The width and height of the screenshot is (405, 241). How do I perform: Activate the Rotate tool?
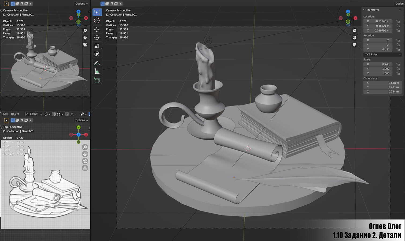click(97, 38)
